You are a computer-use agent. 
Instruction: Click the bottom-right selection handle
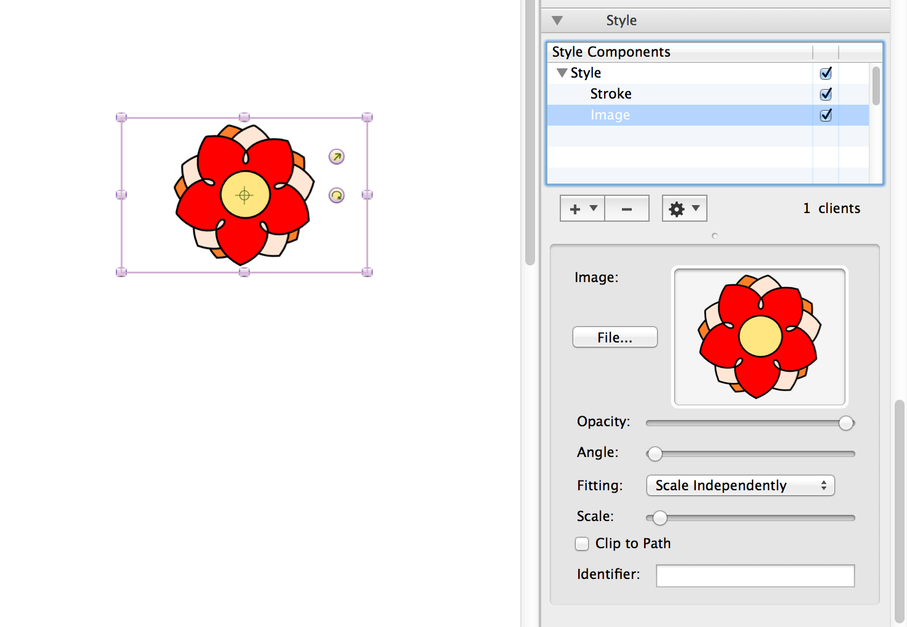coord(368,272)
